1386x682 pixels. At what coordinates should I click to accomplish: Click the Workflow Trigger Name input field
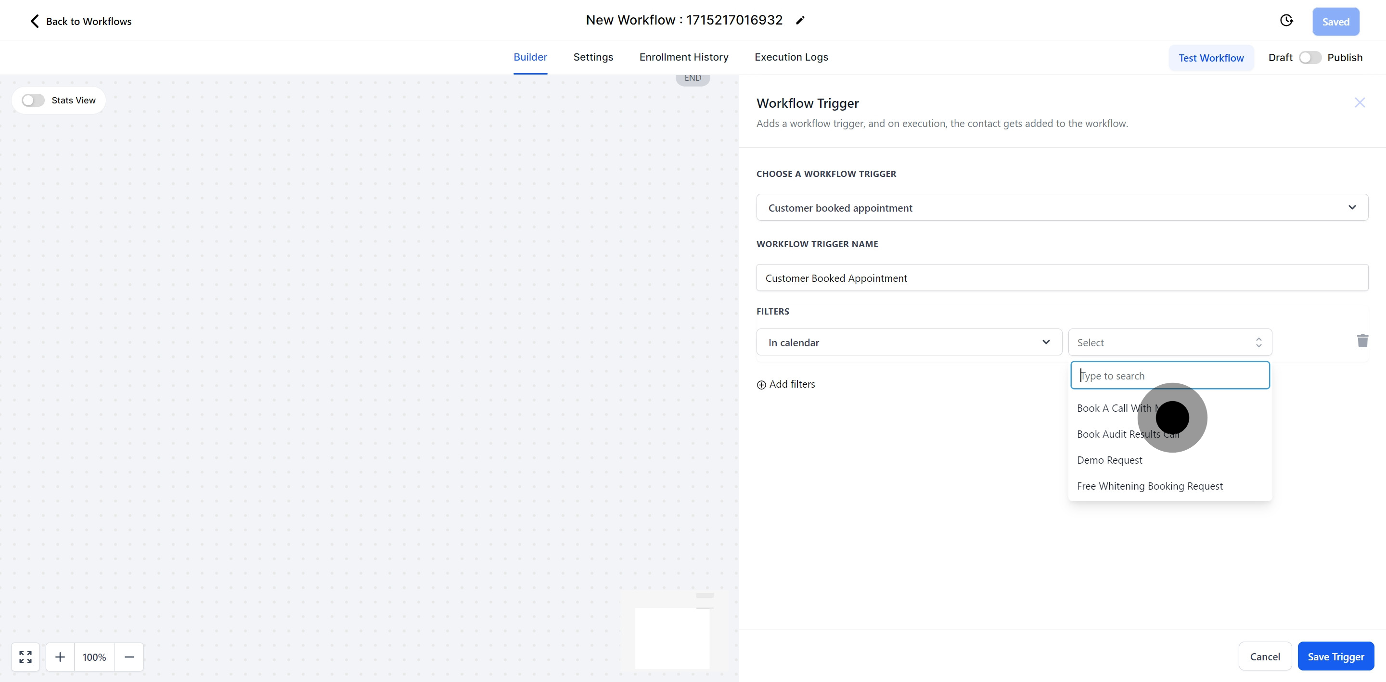pyautogui.click(x=1062, y=278)
